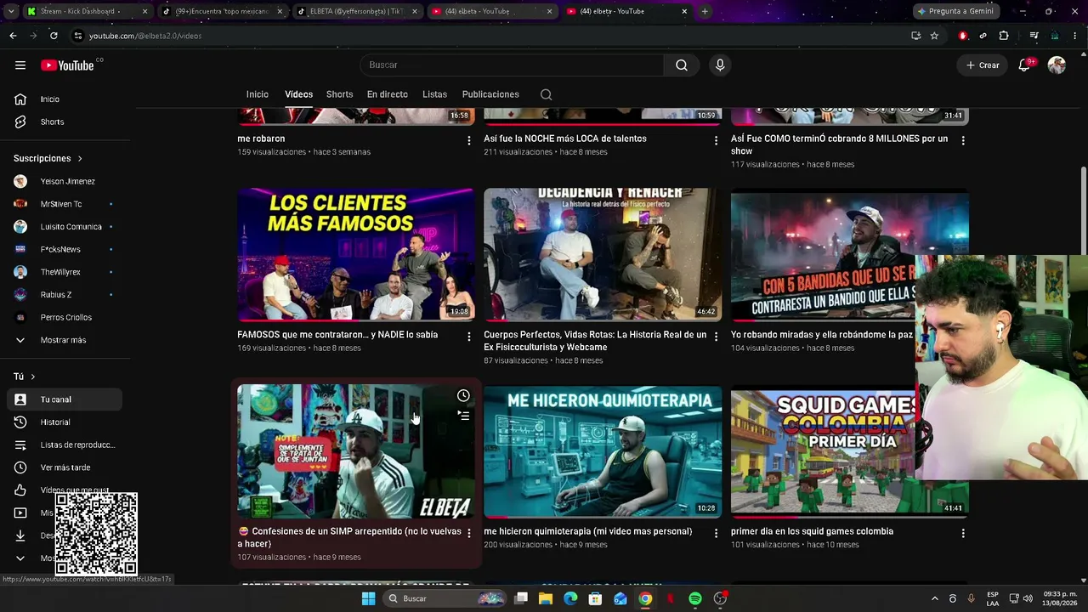Show hidden system tray icons
The height and width of the screenshot is (612, 1088).
click(934, 598)
